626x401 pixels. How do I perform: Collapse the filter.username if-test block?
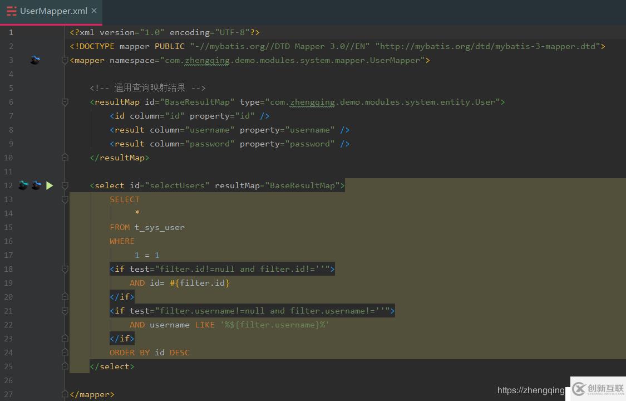pos(65,311)
